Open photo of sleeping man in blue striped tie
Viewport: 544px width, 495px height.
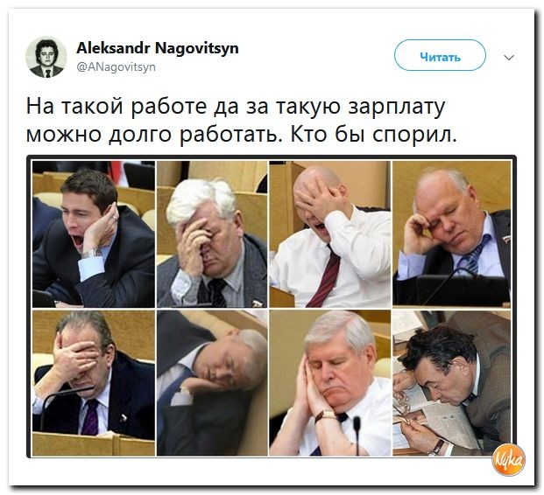451,234
